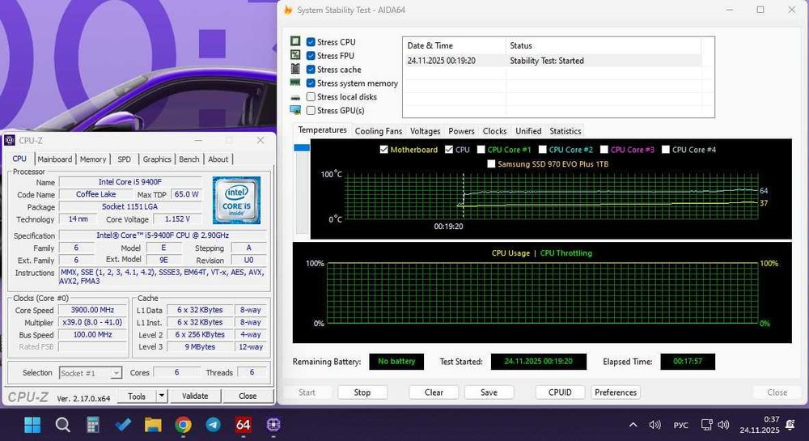809x441 pixels.
Task: Uncheck Stress CPU
Action: point(311,42)
